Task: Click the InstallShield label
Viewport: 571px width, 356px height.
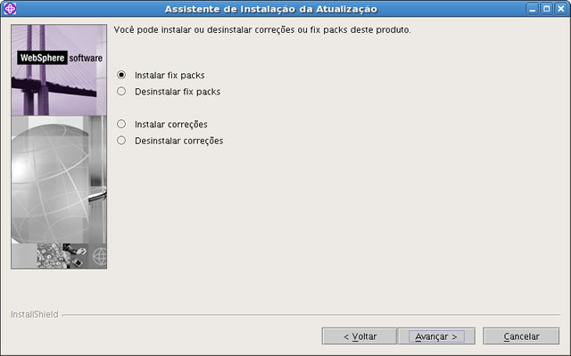Action: point(34,314)
